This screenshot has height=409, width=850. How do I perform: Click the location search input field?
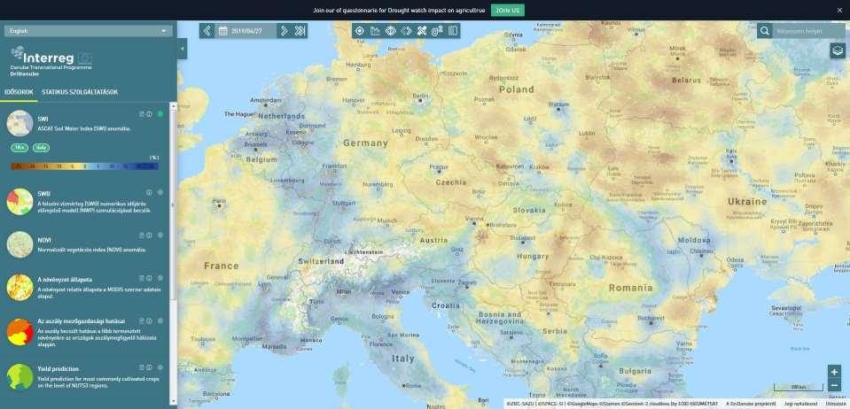(x=809, y=31)
